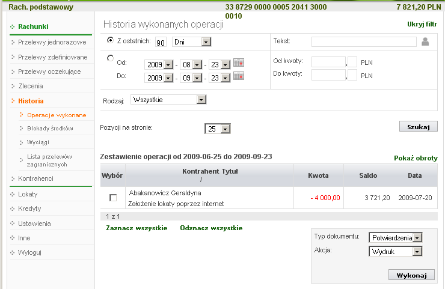445x289 pixels.
Task: Click 'Zaznacz wszystkie' link
Action: tap(137, 228)
